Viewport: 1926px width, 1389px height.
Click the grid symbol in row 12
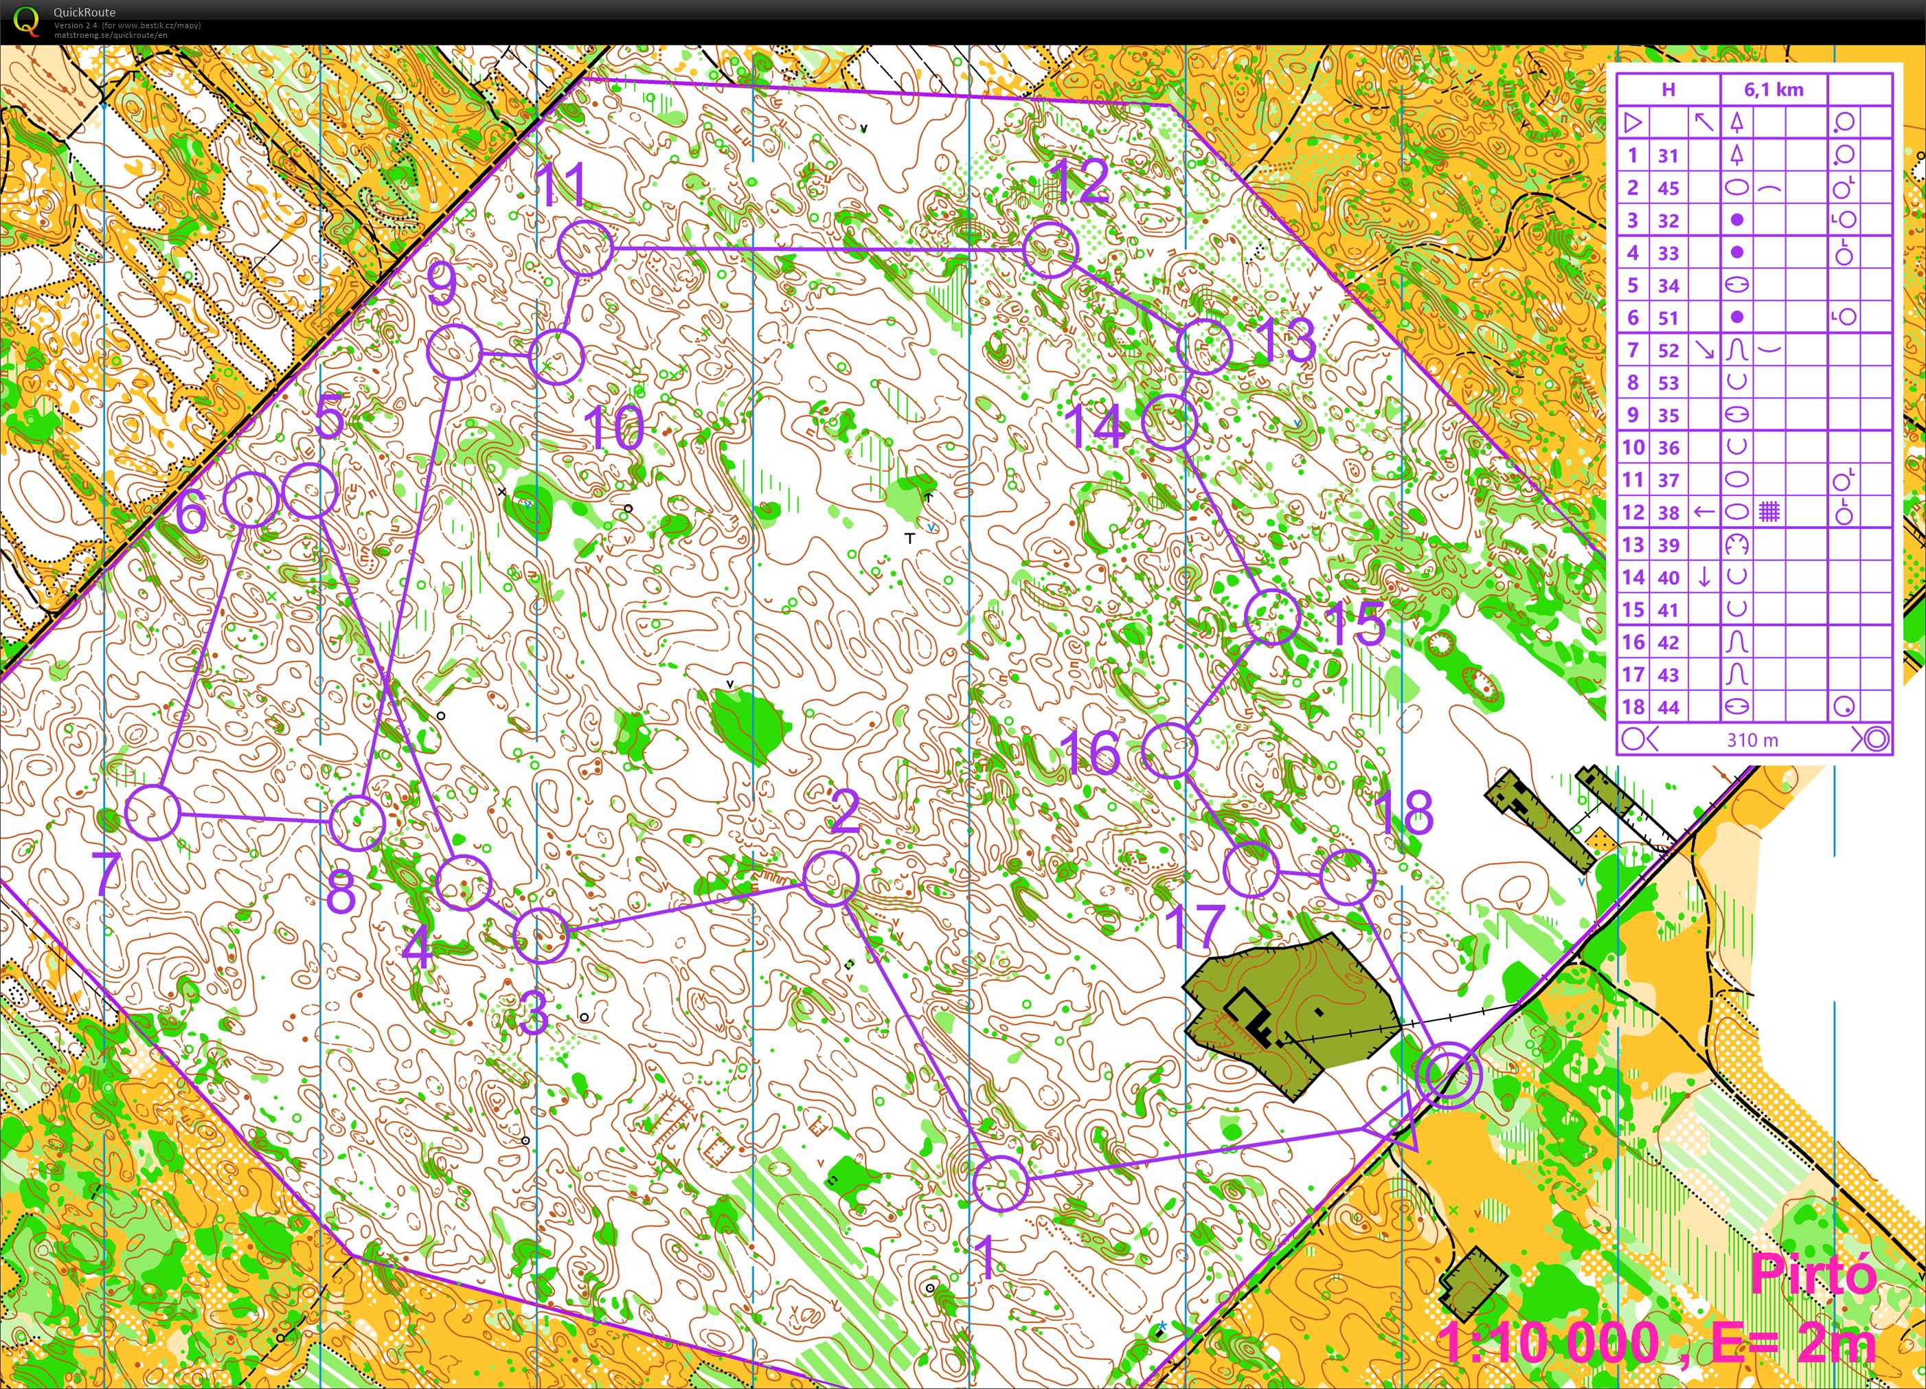click(x=1770, y=512)
